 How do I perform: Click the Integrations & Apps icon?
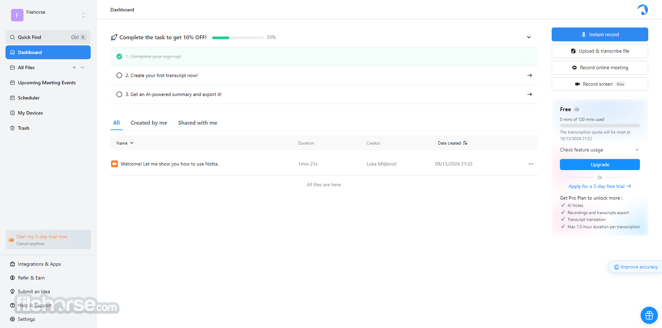coord(12,264)
